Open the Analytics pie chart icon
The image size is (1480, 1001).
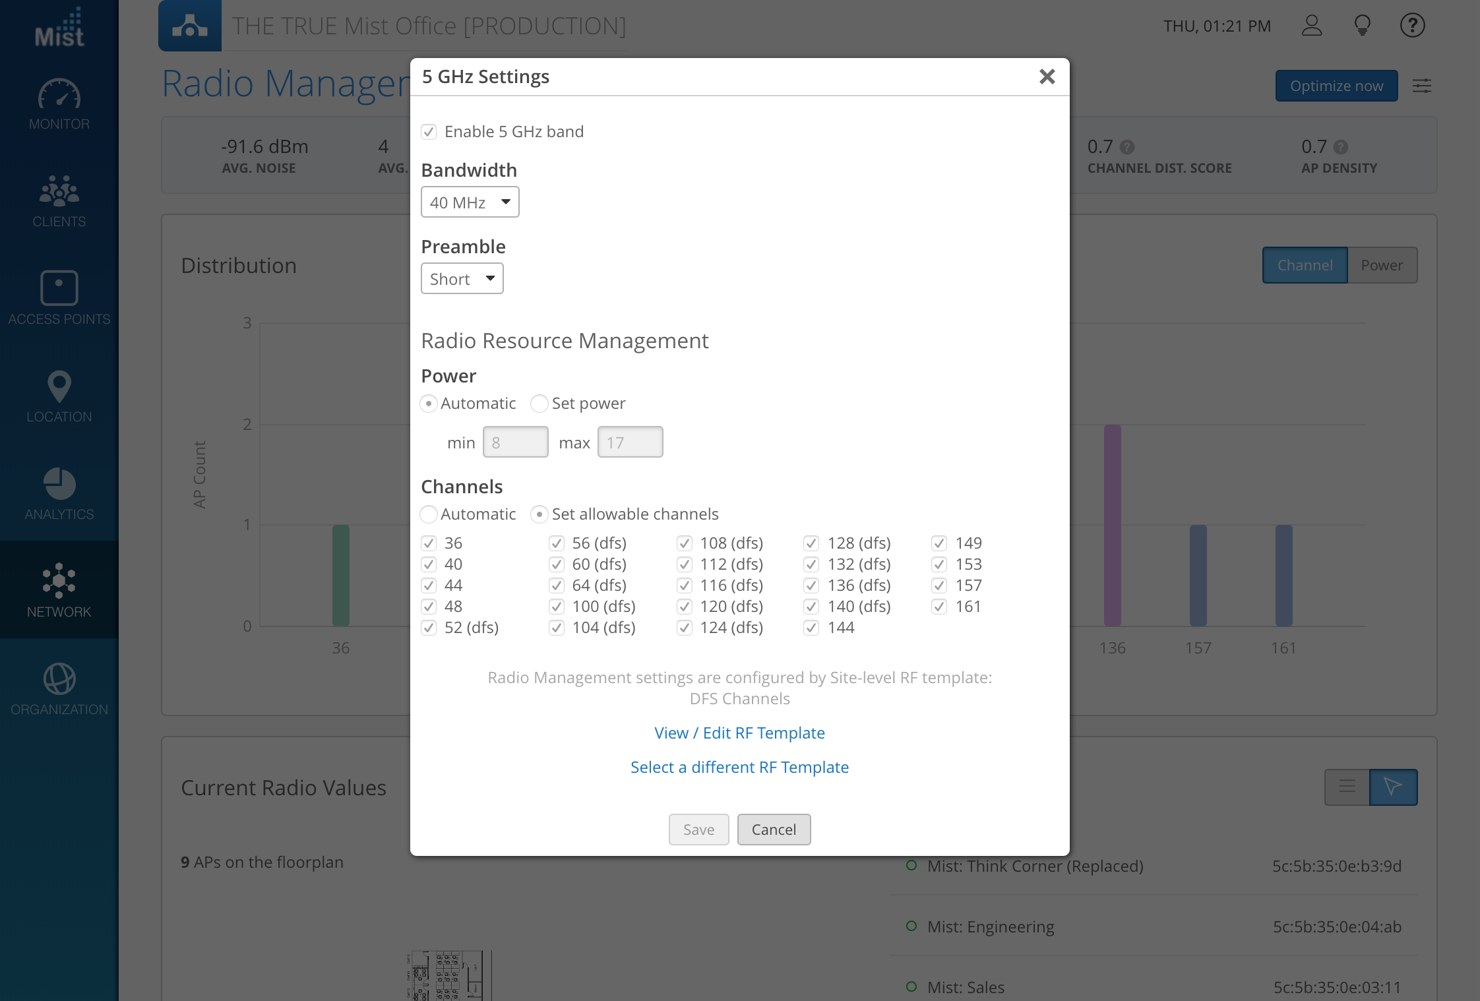[59, 484]
